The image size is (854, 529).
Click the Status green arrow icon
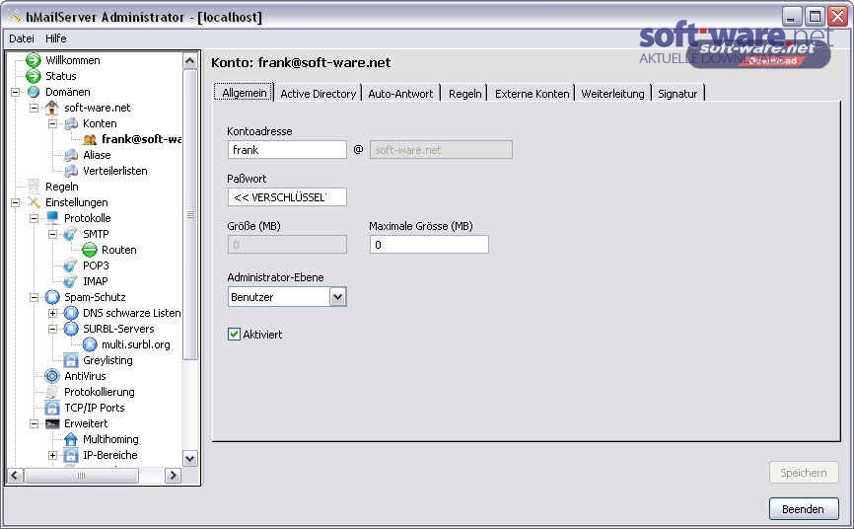[34, 76]
